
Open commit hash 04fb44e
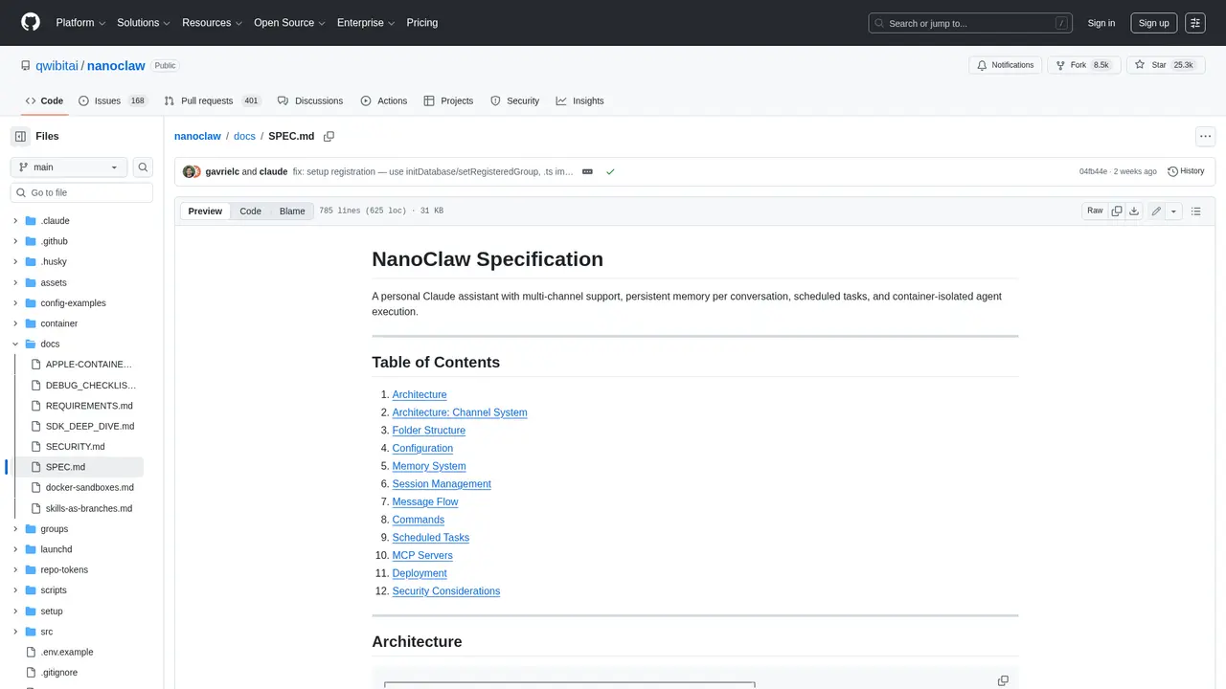click(1093, 172)
